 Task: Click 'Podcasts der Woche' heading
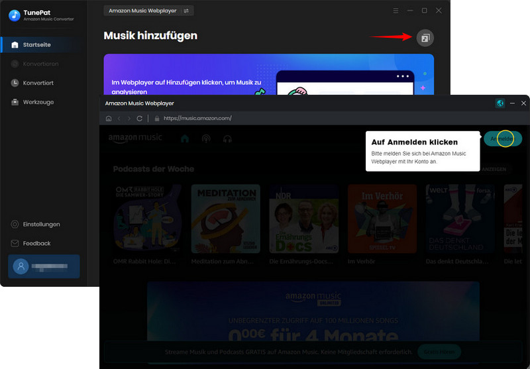click(154, 169)
